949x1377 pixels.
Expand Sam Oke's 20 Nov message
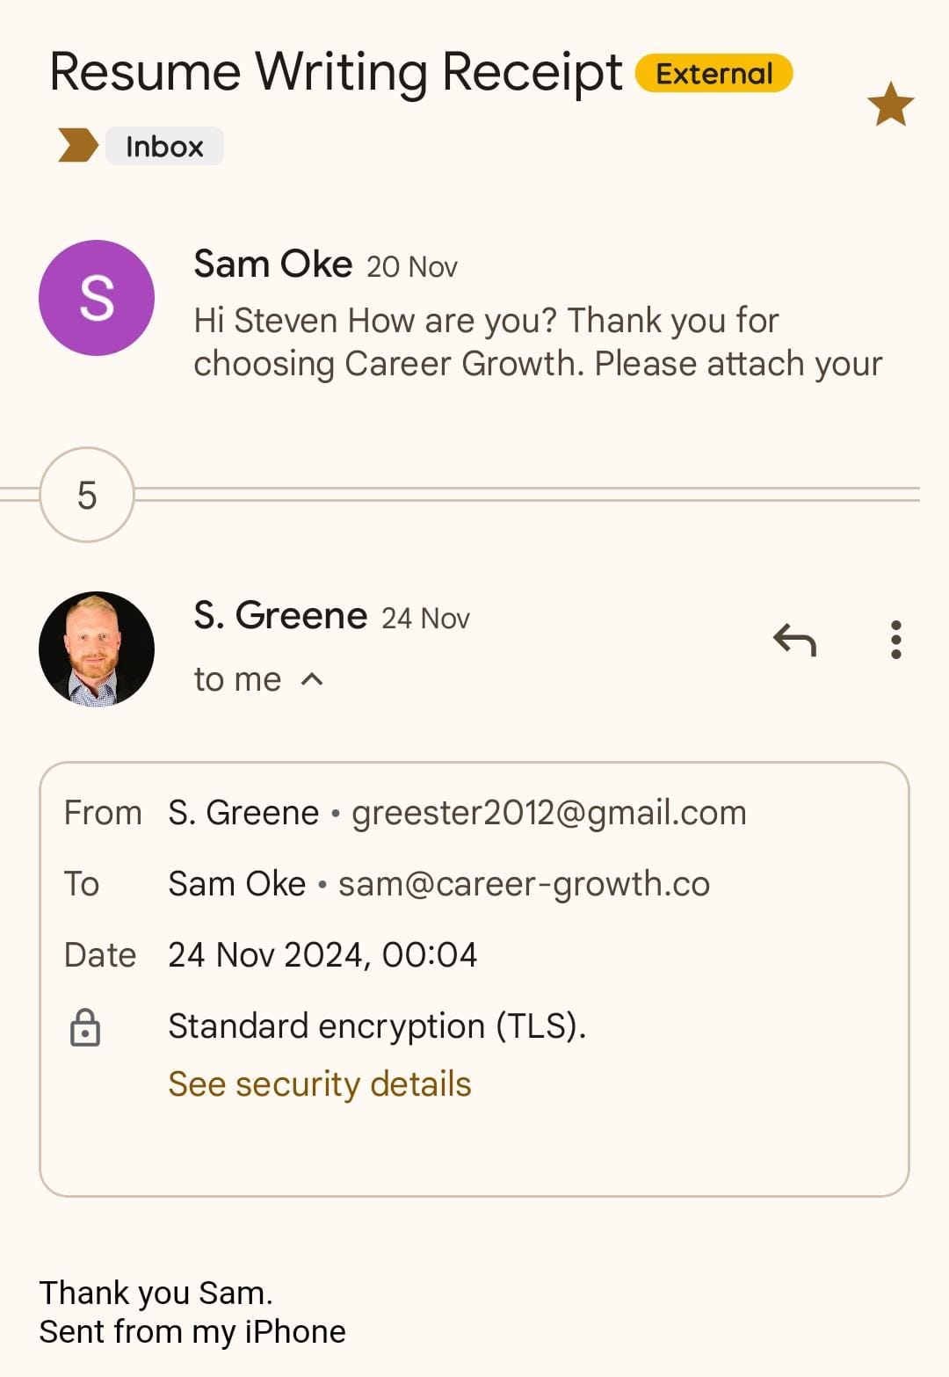536,342
